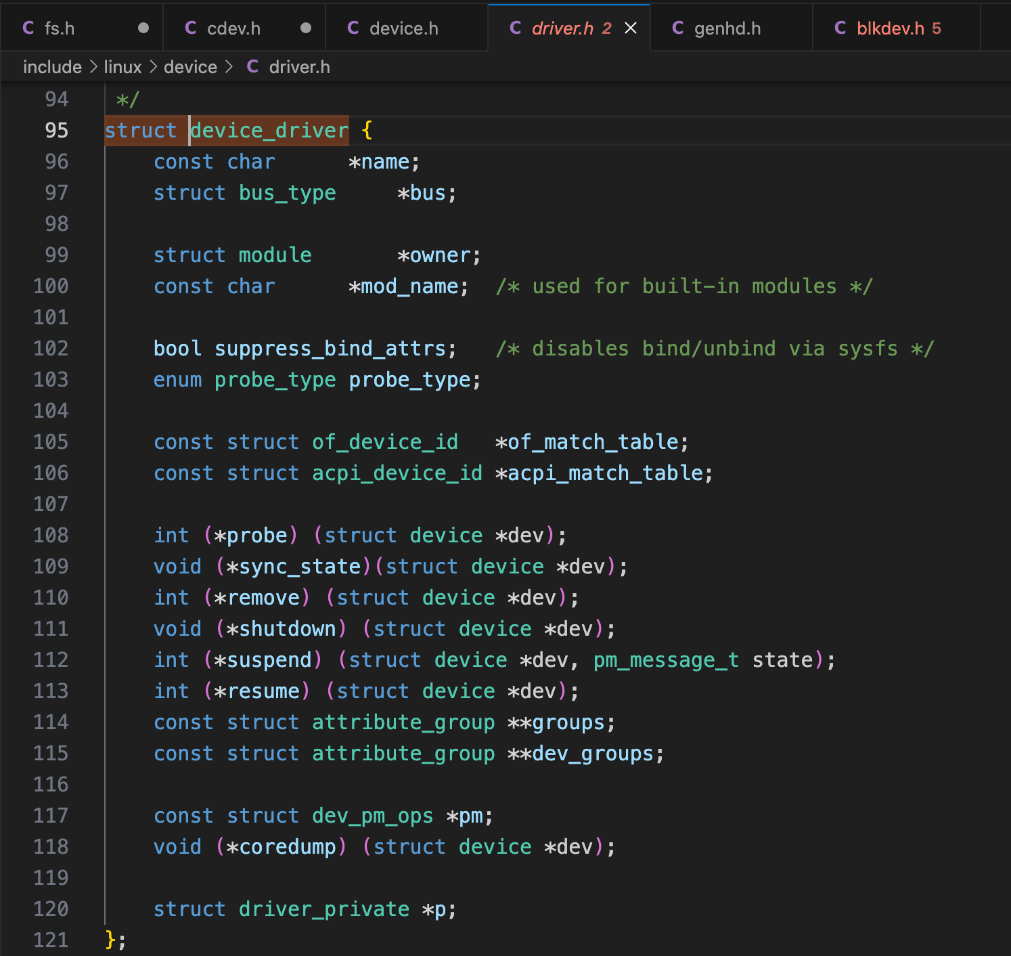Select the device.h tab
The height and width of the screenshot is (956, 1011).
(x=407, y=28)
